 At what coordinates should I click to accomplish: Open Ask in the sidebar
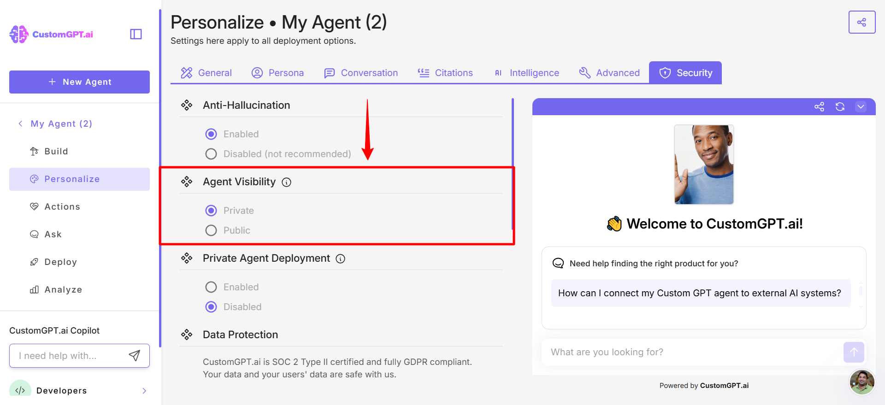tap(79, 235)
